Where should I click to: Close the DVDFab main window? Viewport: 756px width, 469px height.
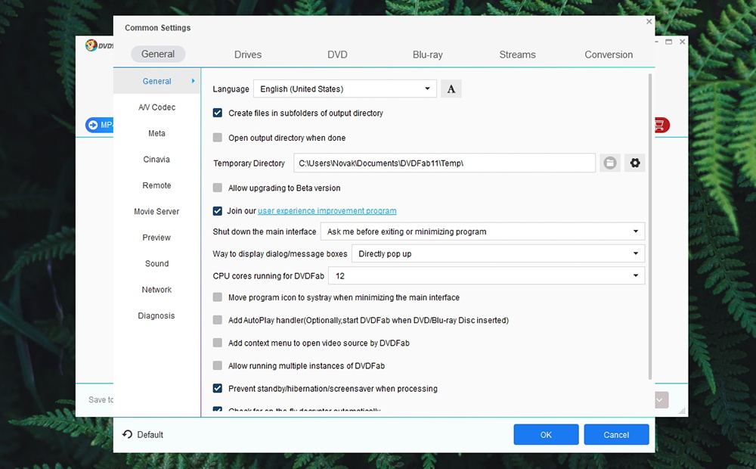coord(682,42)
